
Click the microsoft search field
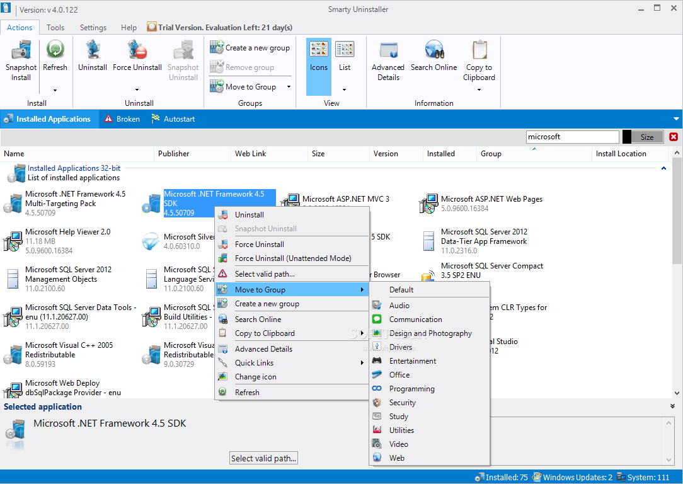[572, 137]
